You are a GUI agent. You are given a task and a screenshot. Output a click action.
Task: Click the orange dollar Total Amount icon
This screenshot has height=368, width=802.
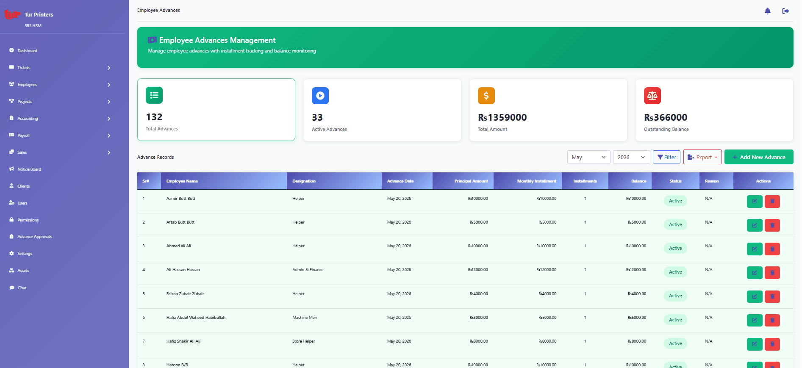(486, 96)
